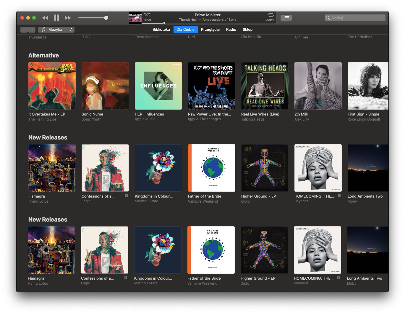Open artist Sonic Youth
The image size is (405, 314).
pyautogui.click(x=91, y=119)
